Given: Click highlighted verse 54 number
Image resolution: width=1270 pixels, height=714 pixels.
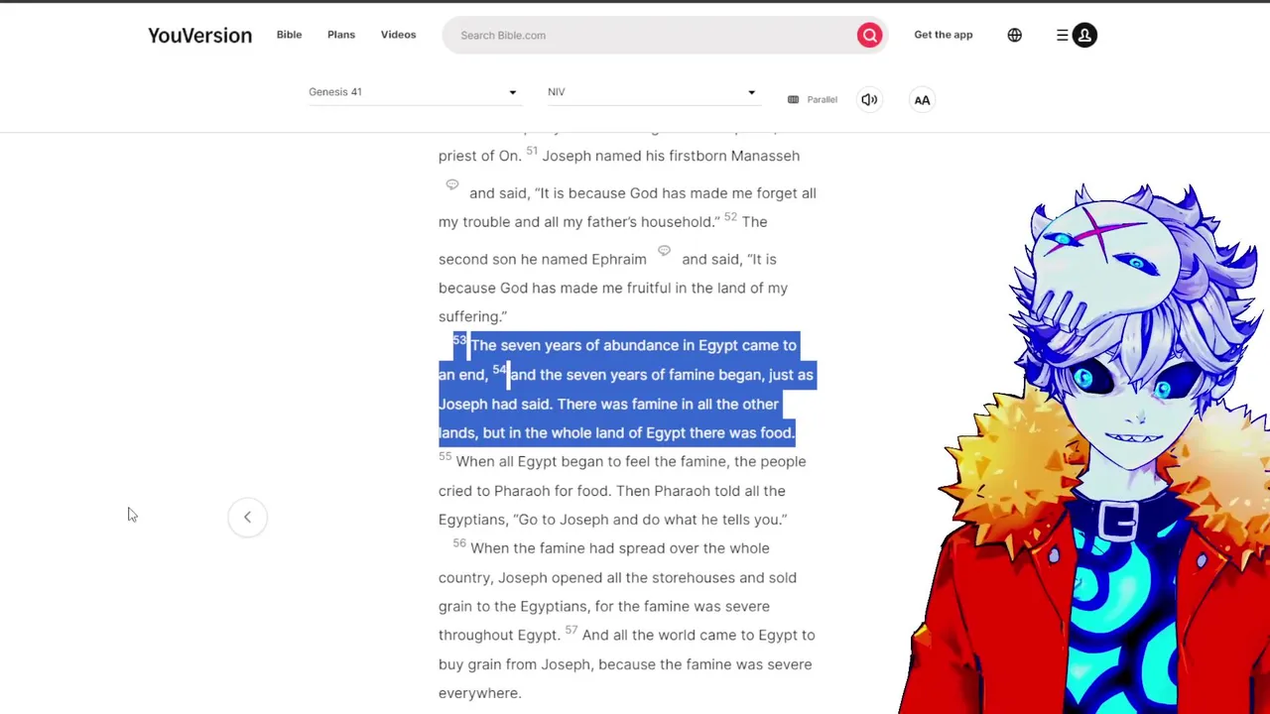Looking at the screenshot, I should tap(499, 369).
